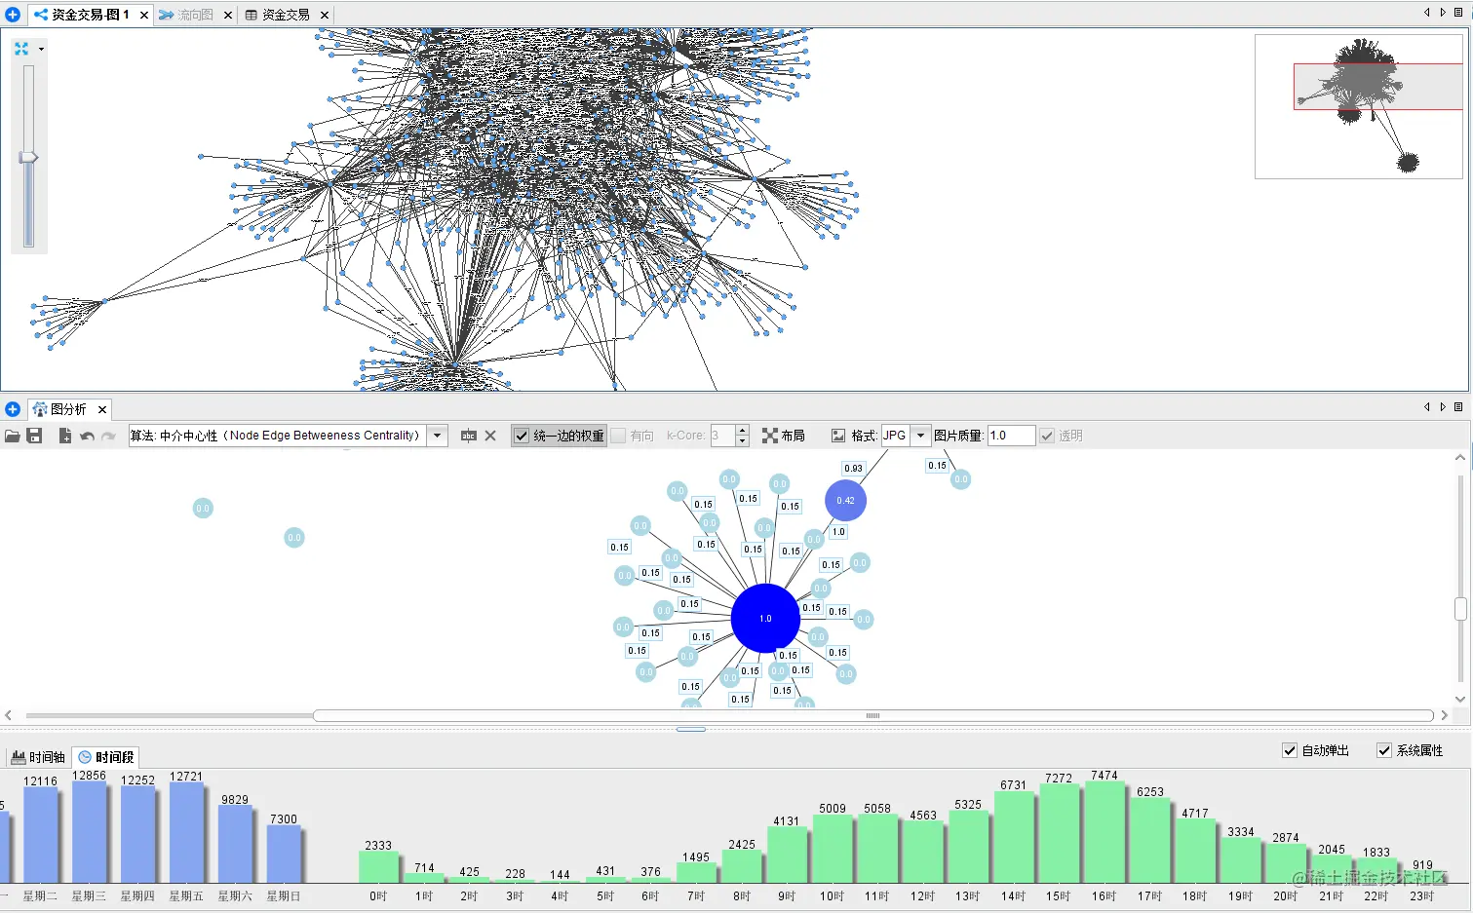Click the 星期日 bar labeled 7300
The image size is (1473, 913).
pos(284,854)
